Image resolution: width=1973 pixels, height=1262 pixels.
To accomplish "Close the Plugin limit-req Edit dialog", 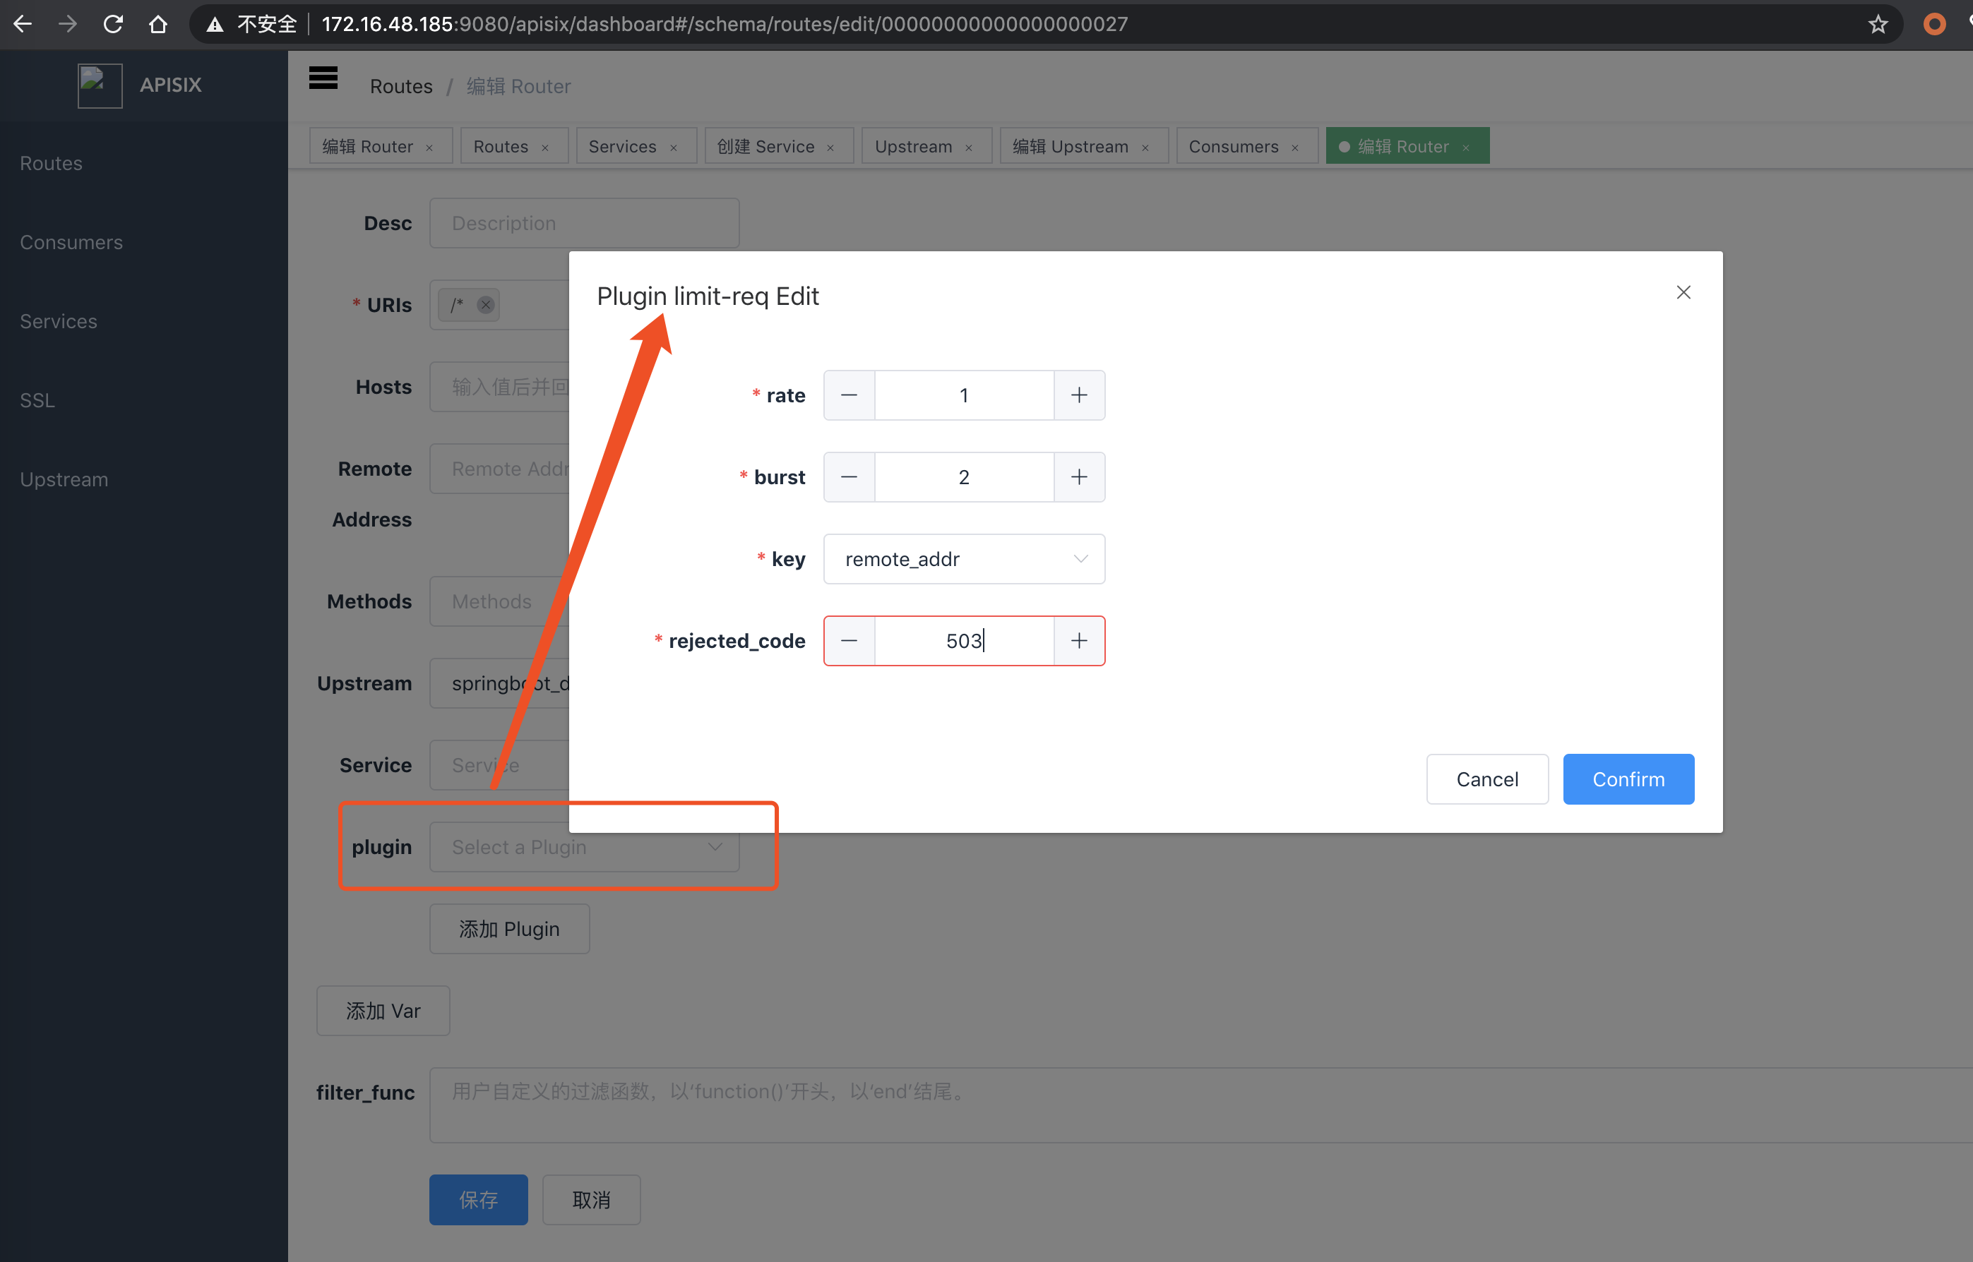I will 1683,292.
